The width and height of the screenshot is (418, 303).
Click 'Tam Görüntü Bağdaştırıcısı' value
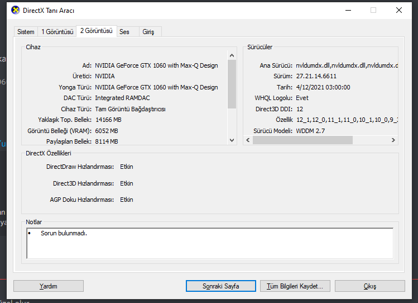[131, 109]
